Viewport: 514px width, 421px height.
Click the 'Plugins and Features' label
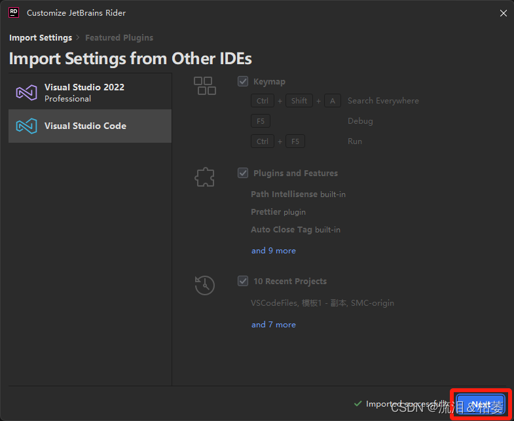pos(295,173)
